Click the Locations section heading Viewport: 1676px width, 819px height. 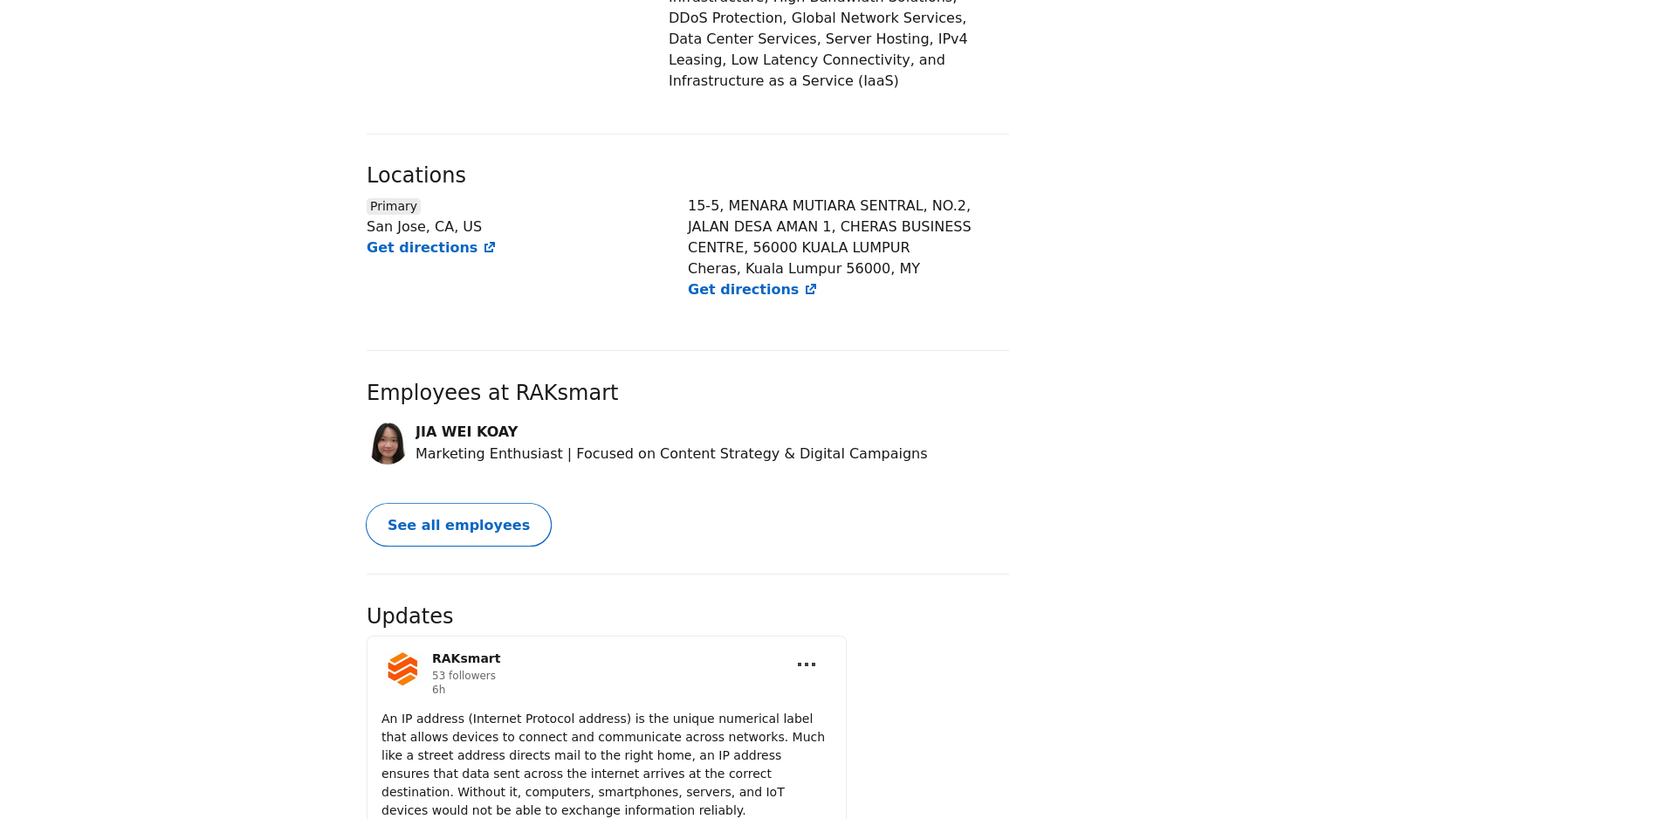[416, 175]
